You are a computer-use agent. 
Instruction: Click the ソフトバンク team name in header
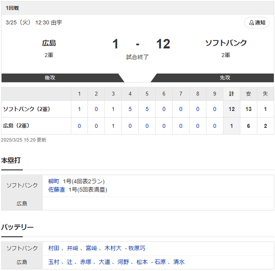pos(226,43)
